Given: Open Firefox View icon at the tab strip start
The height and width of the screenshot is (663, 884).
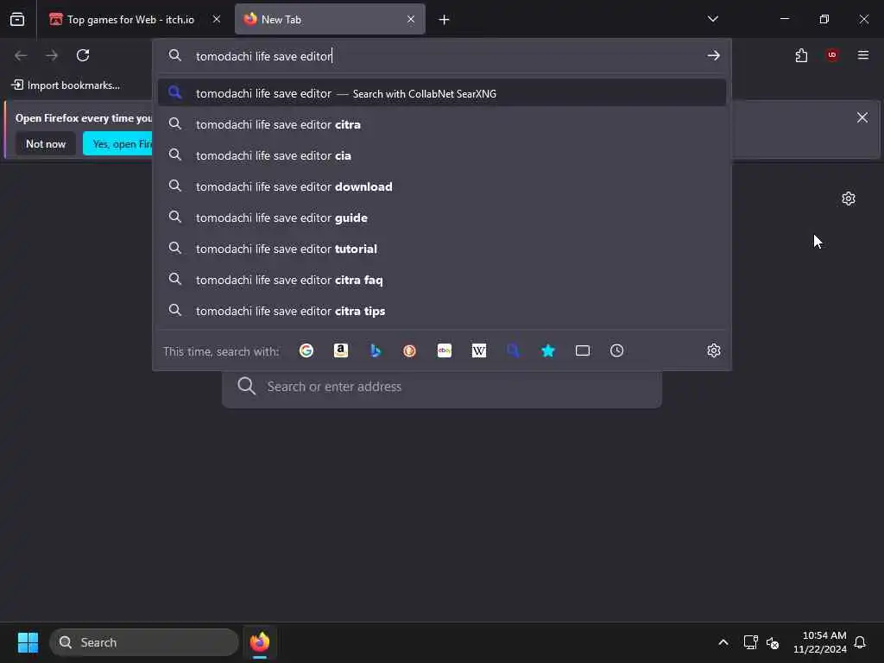Looking at the screenshot, I should [x=17, y=19].
